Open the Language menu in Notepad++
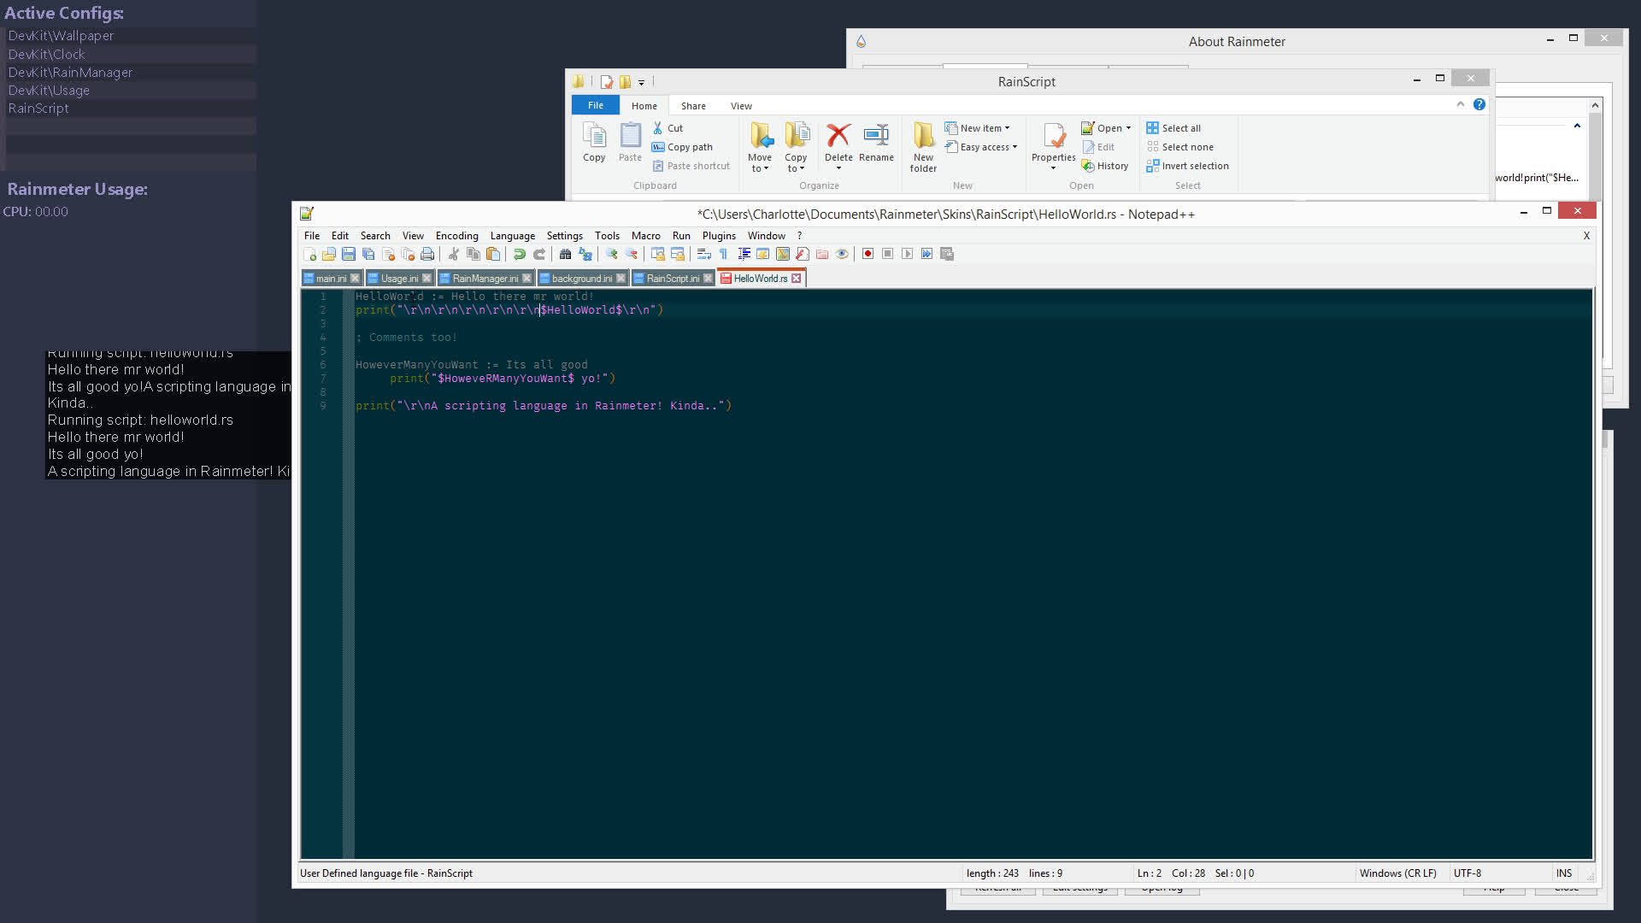1641x923 pixels. (512, 236)
